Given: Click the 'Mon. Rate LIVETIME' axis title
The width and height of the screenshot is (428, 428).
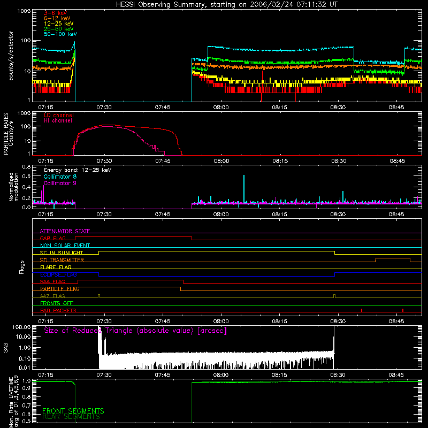Looking at the screenshot, I should (x=13, y=402).
